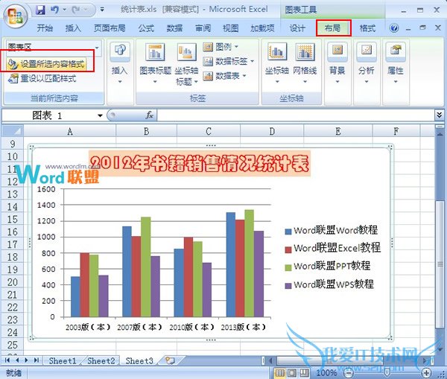Open the 网格线 gridlines menu
Screen dimensions: 447x379
[305, 63]
